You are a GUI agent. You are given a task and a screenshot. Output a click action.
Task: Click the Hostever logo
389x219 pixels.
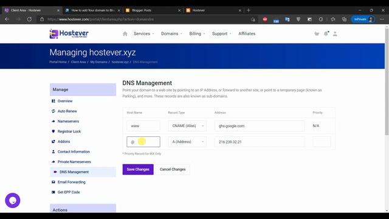point(69,34)
